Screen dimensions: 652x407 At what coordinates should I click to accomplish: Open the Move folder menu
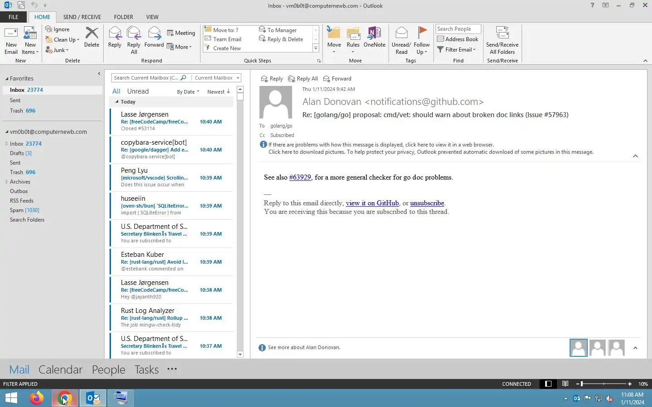point(334,40)
